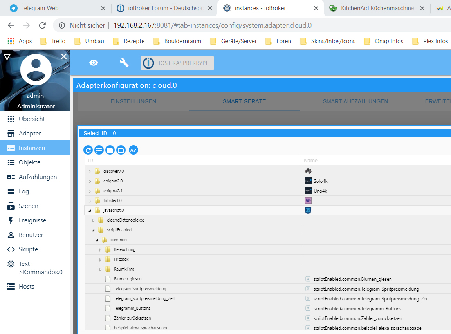Collapse the javascript.0 tree node
Screen dimensions: 451x334
(x=90, y=211)
